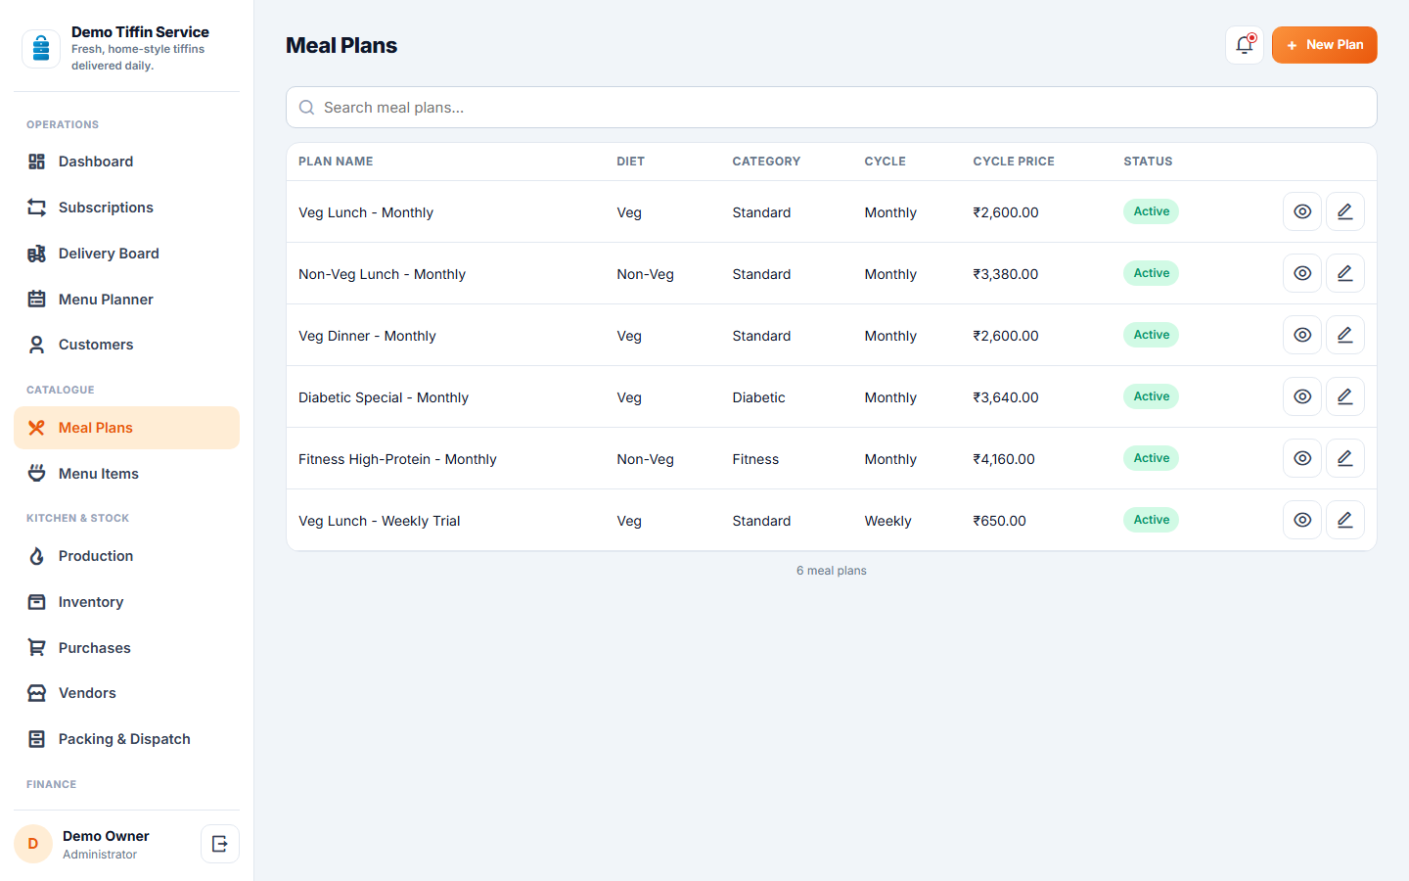Click the '6 meal plans' count text

point(831,571)
